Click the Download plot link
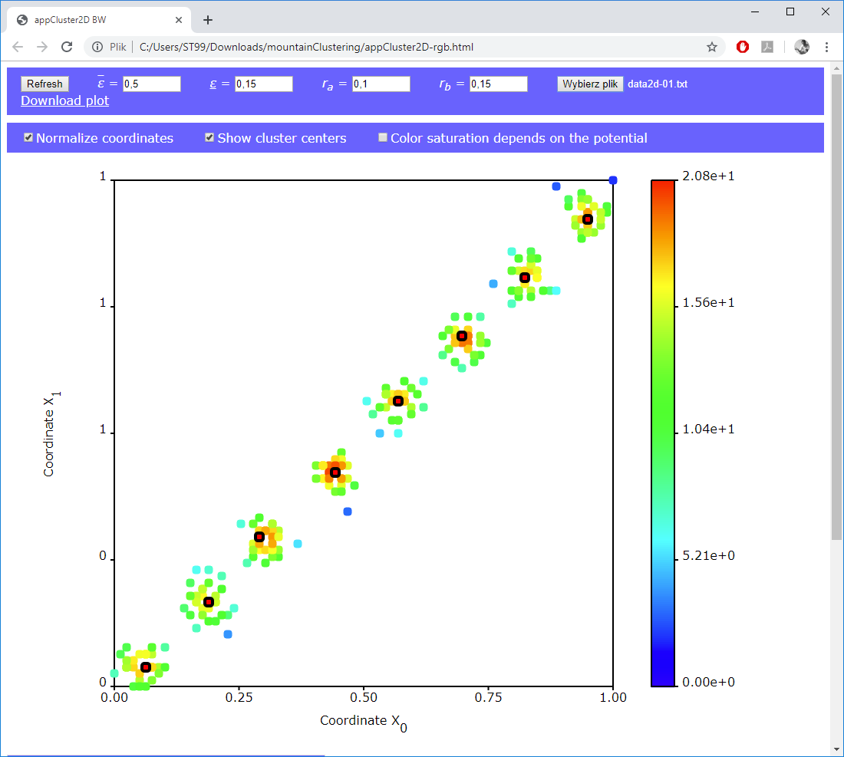 tap(64, 100)
